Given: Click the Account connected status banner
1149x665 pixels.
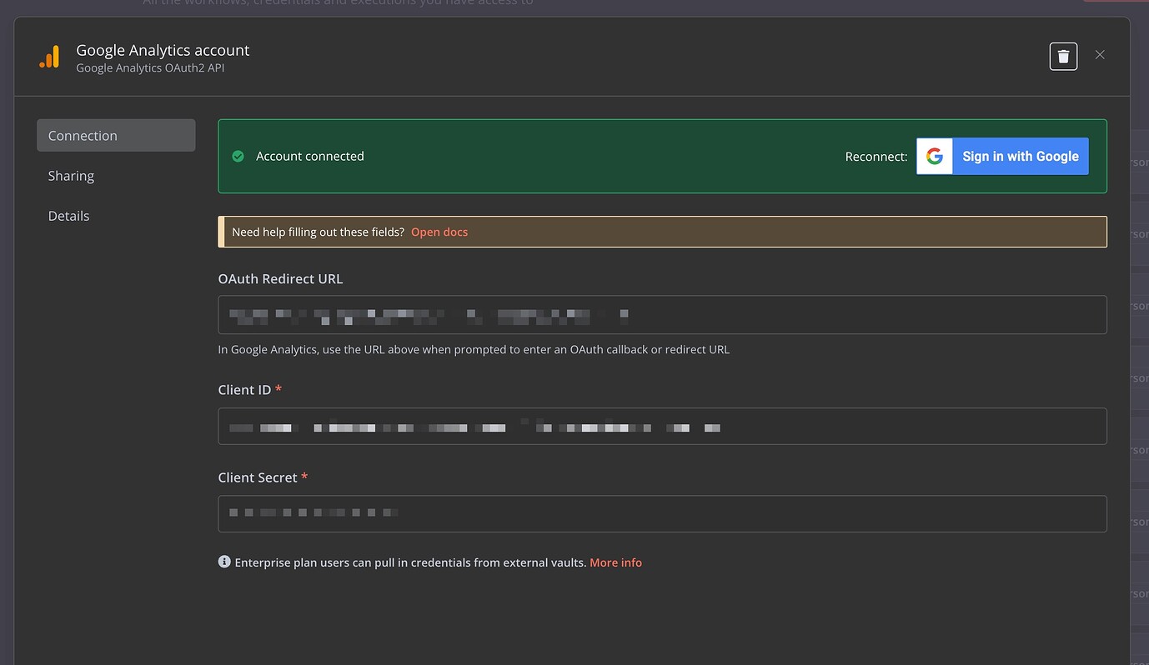Looking at the screenshot, I should (x=584, y=156).
